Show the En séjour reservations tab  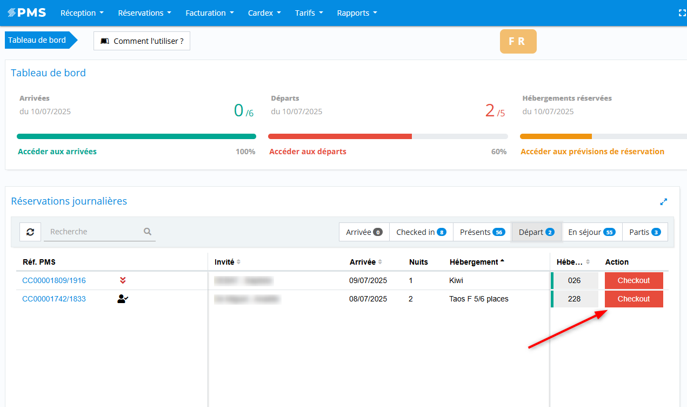pyautogui.click(x=591, y=232)
